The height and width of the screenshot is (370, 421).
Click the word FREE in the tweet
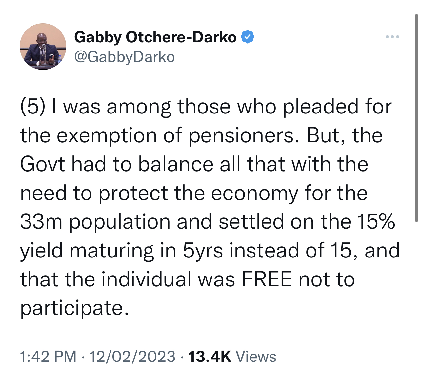click(x=267, y=279)
